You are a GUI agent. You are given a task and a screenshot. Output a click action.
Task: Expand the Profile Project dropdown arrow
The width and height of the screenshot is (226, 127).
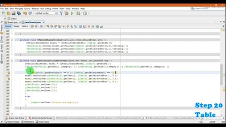pyautogui.click(x=88, y=13)
